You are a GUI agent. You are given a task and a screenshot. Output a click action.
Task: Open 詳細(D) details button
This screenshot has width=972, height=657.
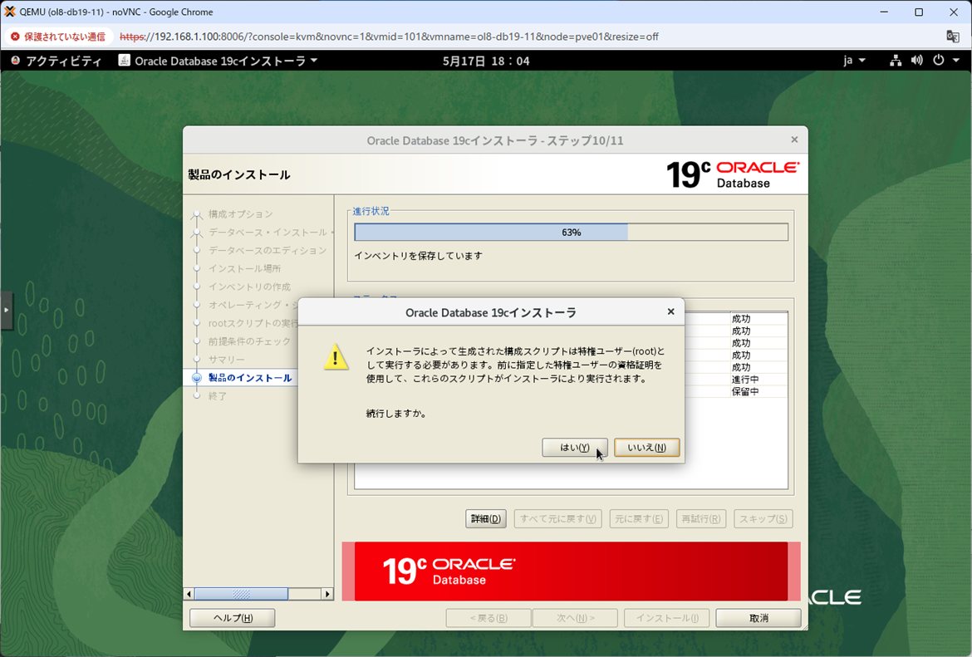pos(486,519)
